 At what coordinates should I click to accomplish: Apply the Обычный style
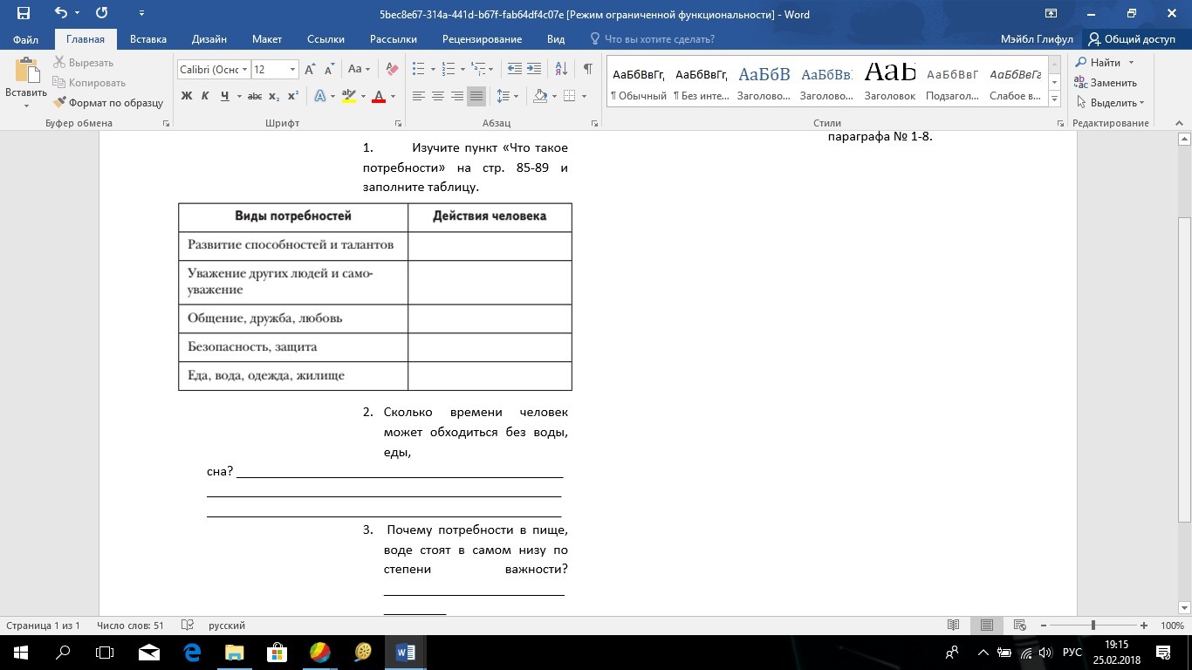[x=639, y=83]
